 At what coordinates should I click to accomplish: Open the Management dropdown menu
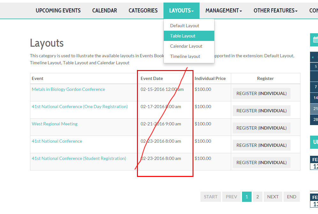click(x=223, y=11)
